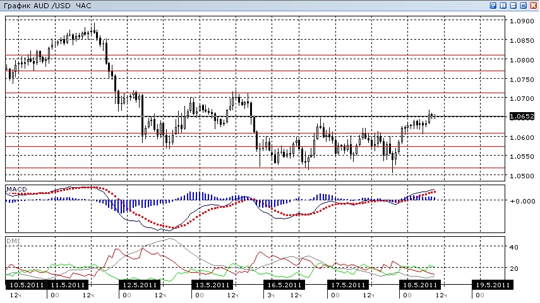Click the 1.0500 price axis label
540x303 pixels.
coord(522,176)
